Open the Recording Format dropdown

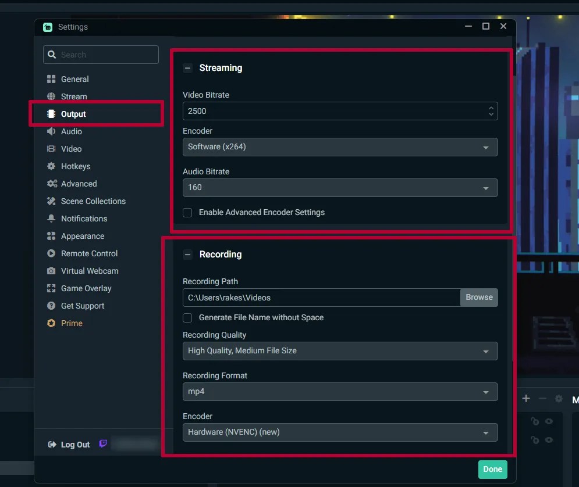coord(340,392)
